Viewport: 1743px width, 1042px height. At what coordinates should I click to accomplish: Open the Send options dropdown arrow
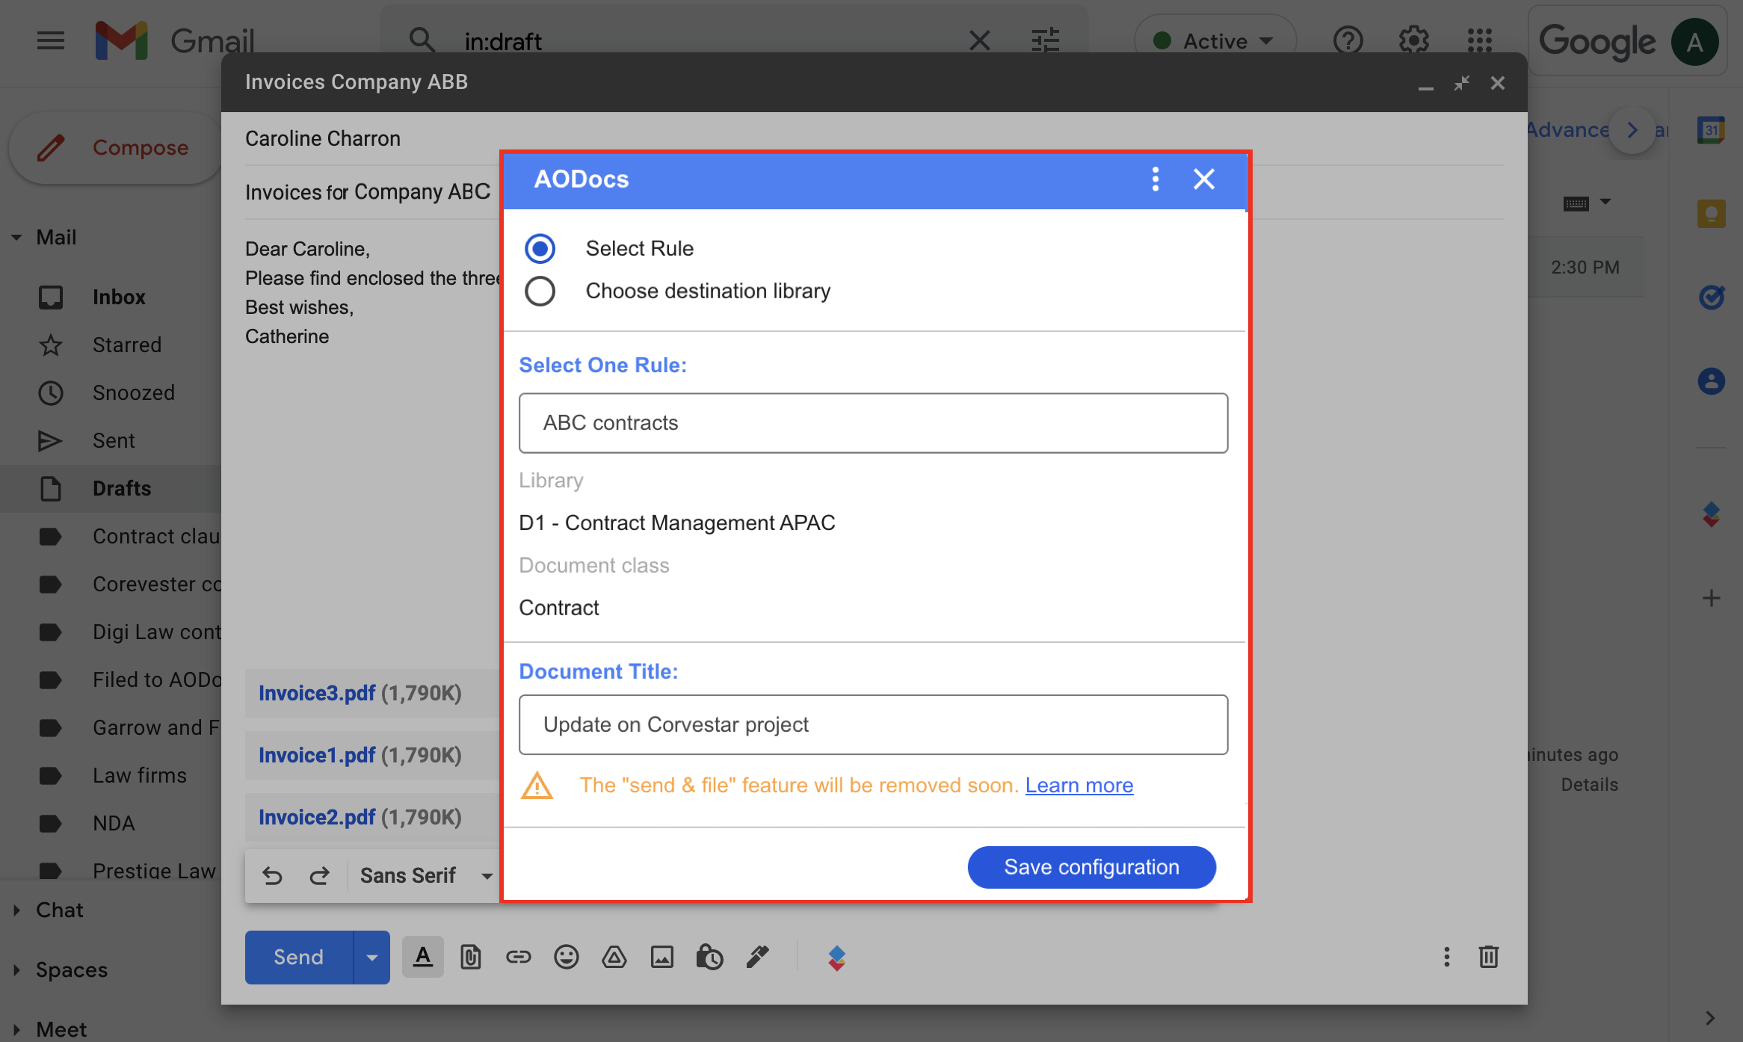(x=371, y=958)
